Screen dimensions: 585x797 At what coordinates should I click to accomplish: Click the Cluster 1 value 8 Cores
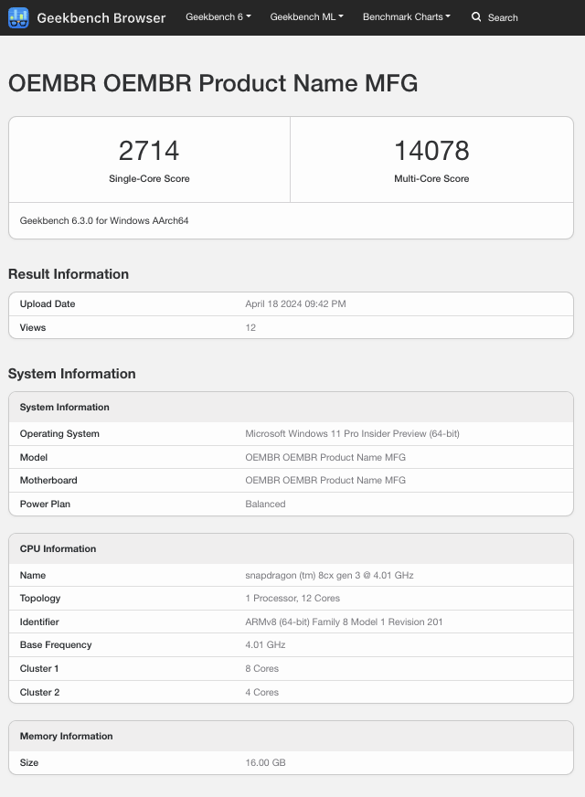[262, 668]
